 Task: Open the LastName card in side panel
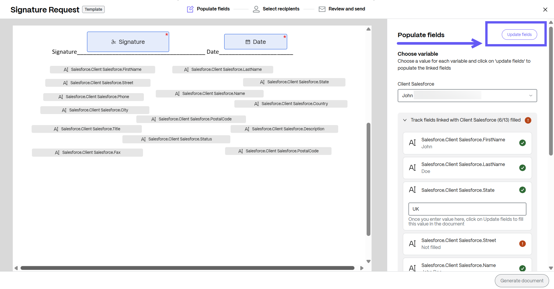[467, 168]
